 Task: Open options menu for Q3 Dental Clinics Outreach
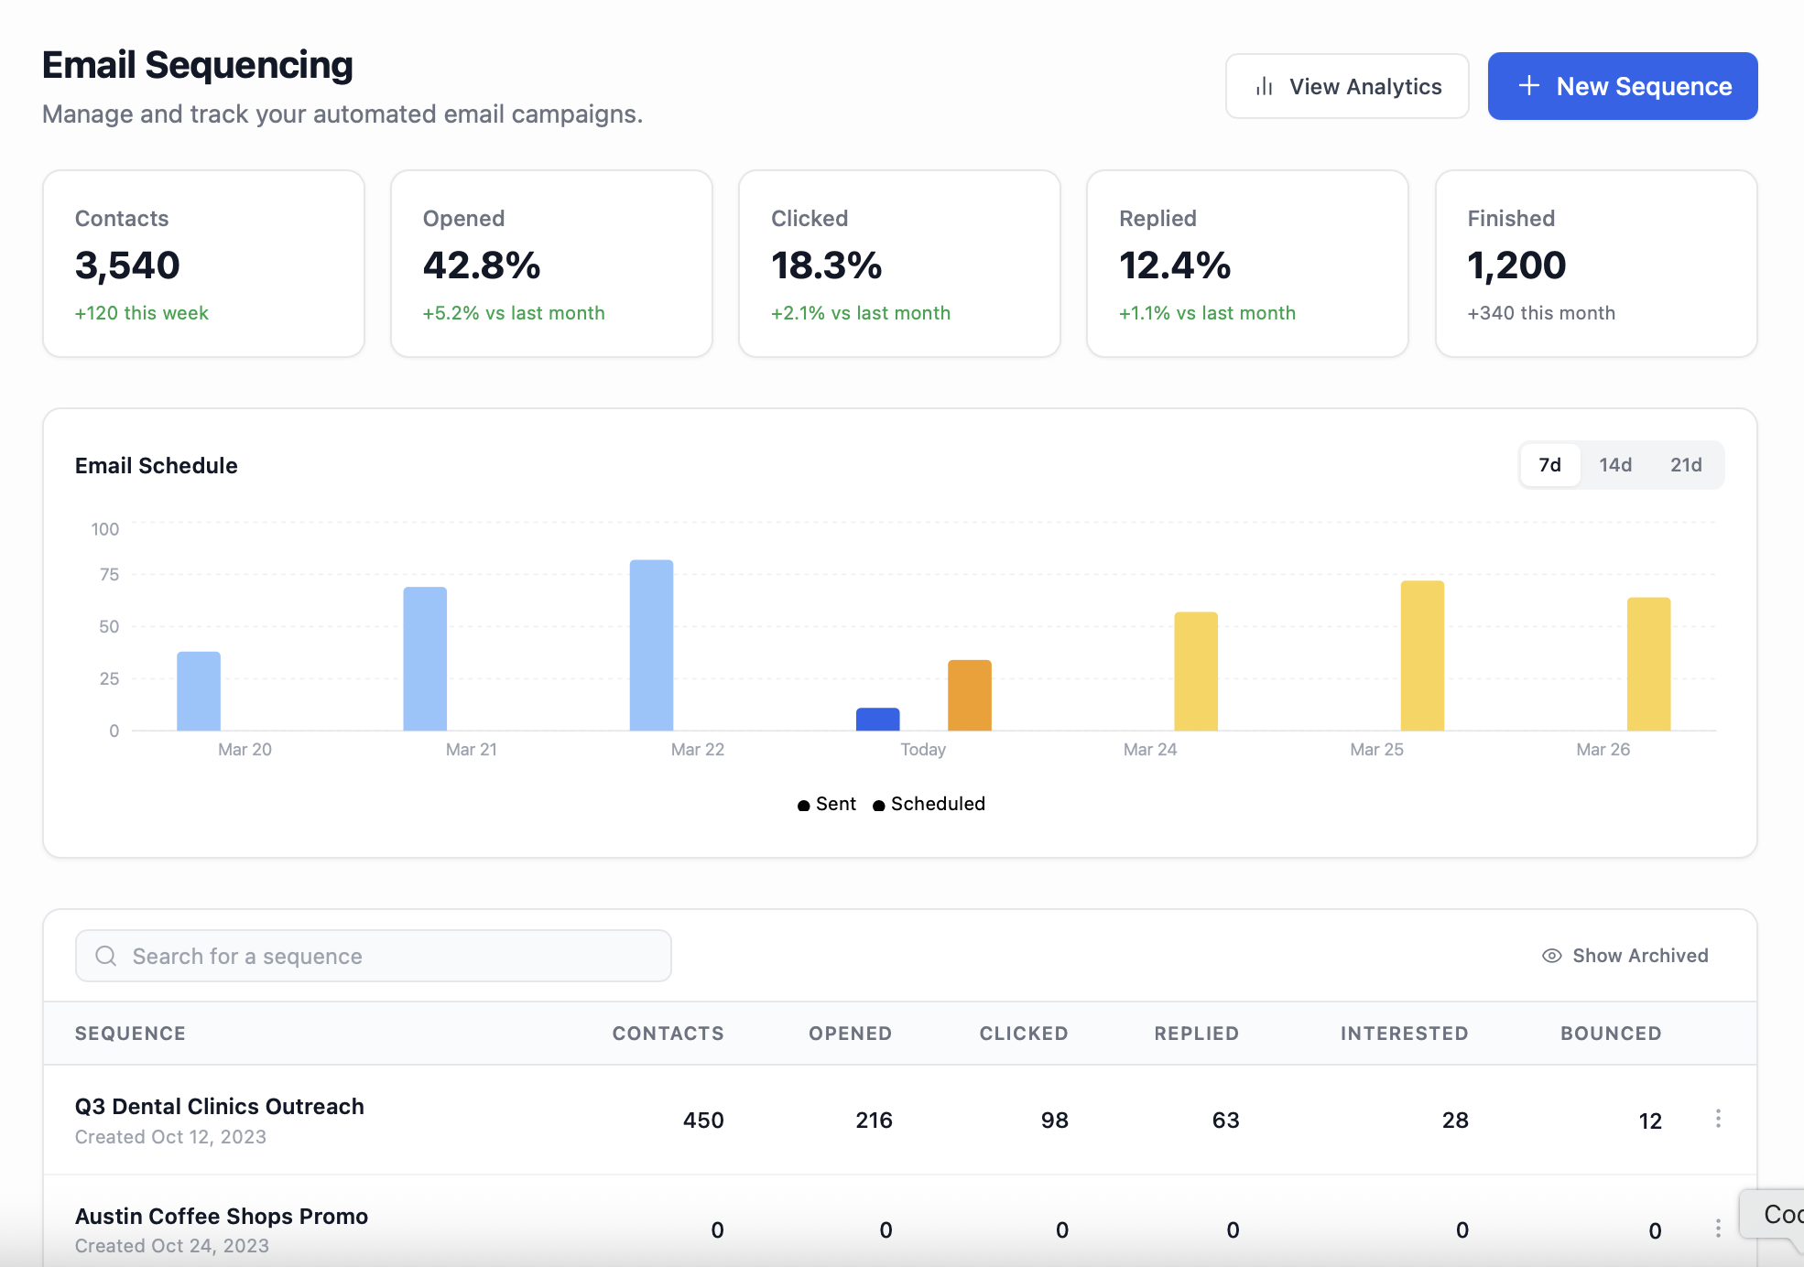point(1718,1119)
